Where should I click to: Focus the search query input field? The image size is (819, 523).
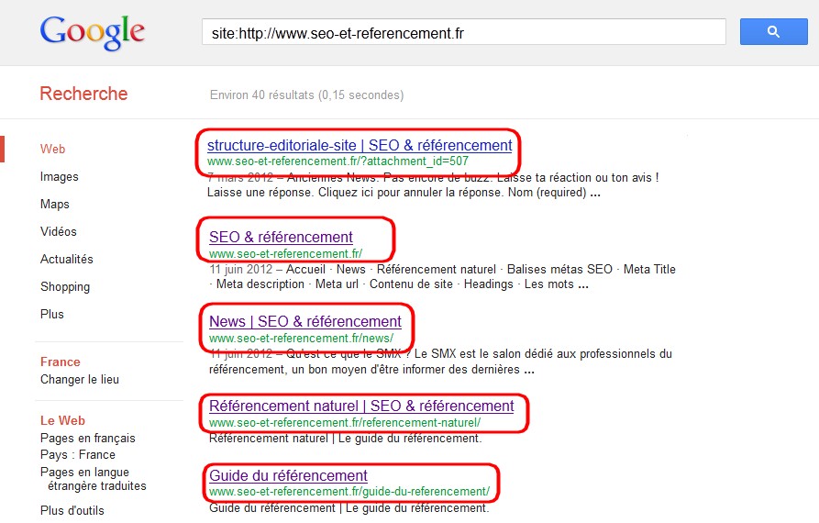[x=464, y=32]
